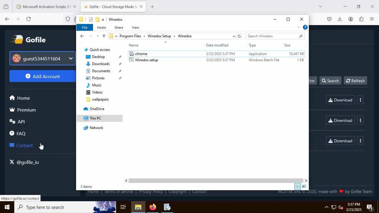
Task: Open more options for first Gofile item
Action: (x=360, y=100)
